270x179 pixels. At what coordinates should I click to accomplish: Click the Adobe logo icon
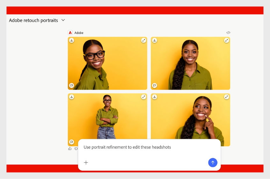pyautogui.click(x=70, y=33)
